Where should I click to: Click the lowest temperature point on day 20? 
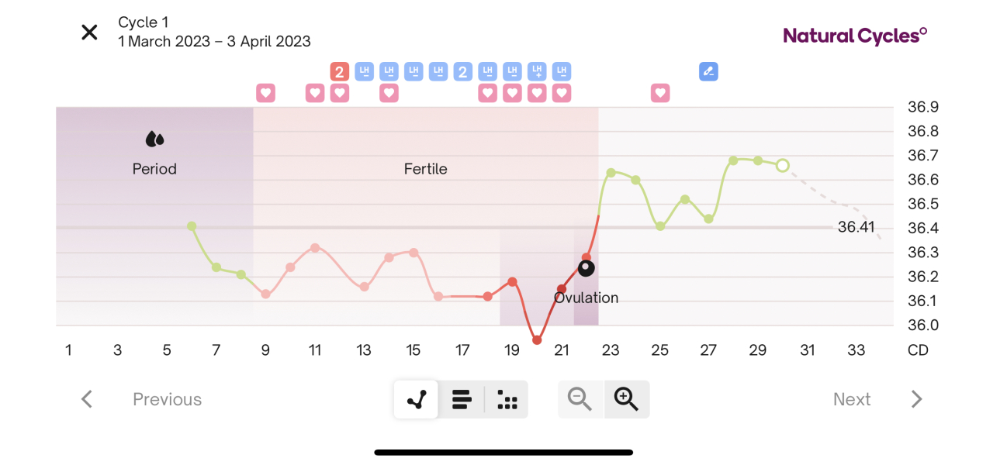click(537, 340)
